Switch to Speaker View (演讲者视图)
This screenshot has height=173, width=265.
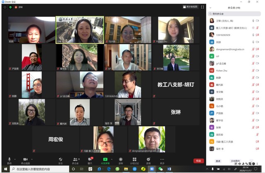(x=190, y=7)
